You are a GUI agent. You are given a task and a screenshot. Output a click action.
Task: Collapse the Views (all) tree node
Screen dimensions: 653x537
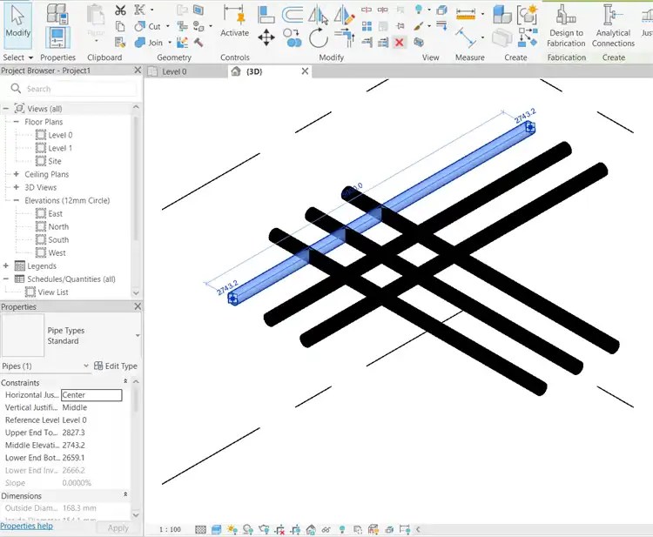pos(6,109)
